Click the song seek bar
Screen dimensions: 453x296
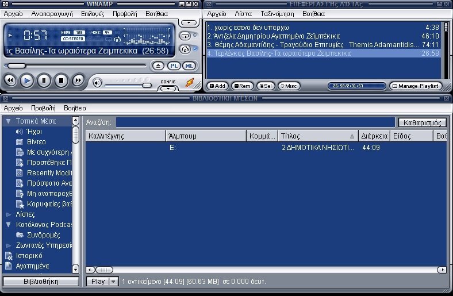[x=75, y=66]
